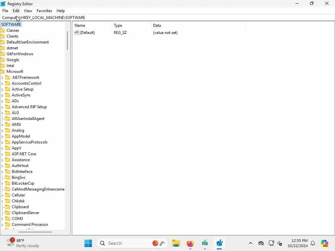Select the COM3 key
Screen dimensions: 335x251
coord(17,219)
